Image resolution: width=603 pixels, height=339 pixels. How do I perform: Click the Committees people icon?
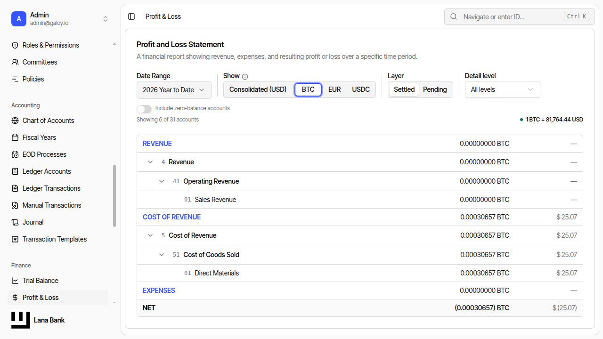(x=15, y=62)
